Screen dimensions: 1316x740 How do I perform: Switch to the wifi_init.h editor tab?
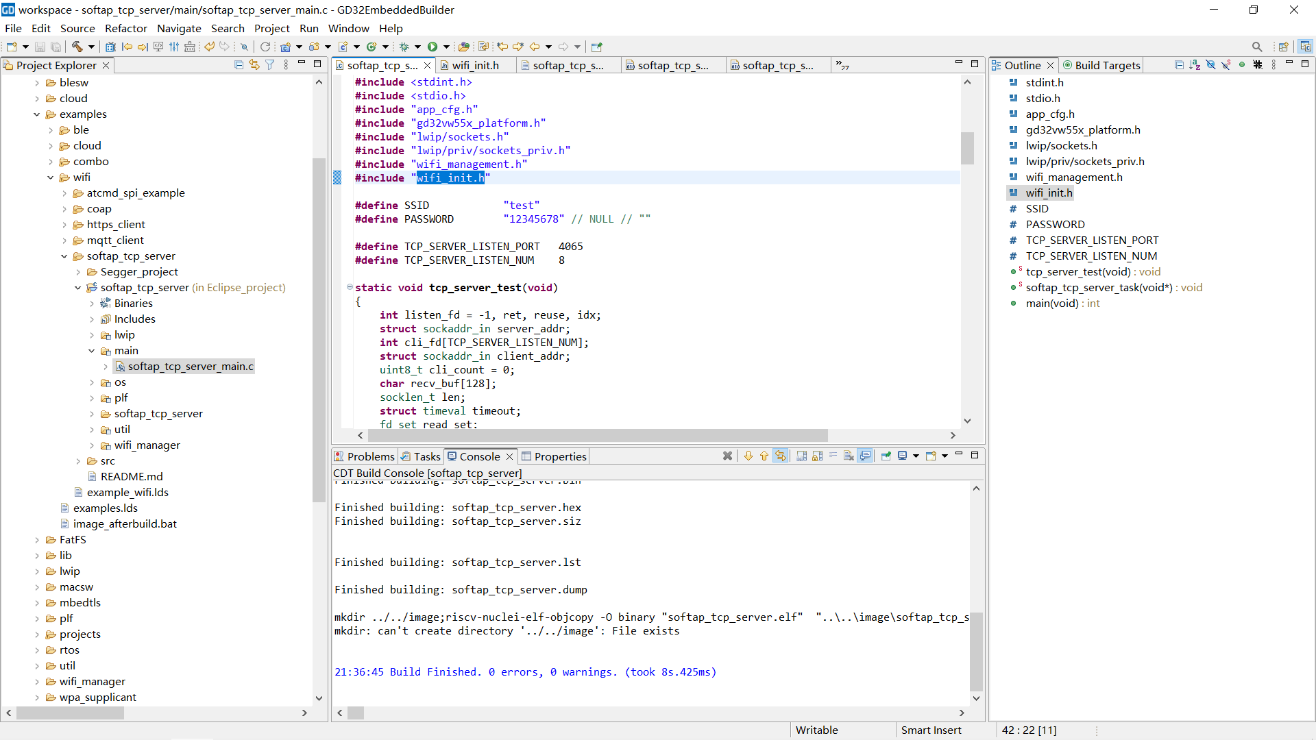coord(475,65)
